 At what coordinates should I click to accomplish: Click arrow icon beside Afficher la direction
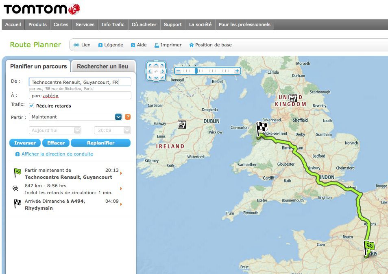point(17,154)
